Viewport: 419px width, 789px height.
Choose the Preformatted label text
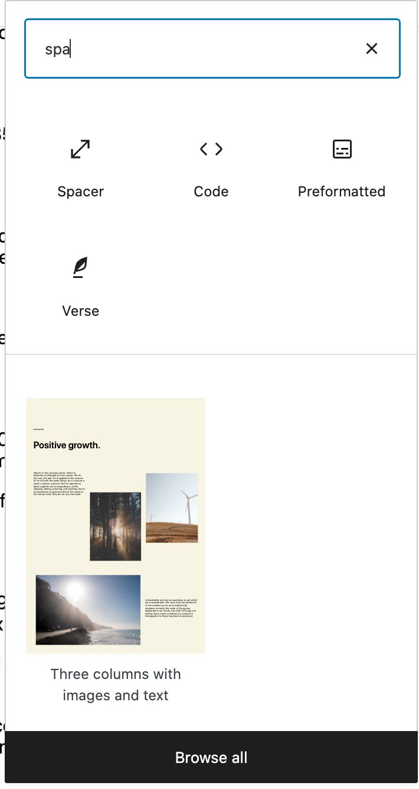point(342,191)
